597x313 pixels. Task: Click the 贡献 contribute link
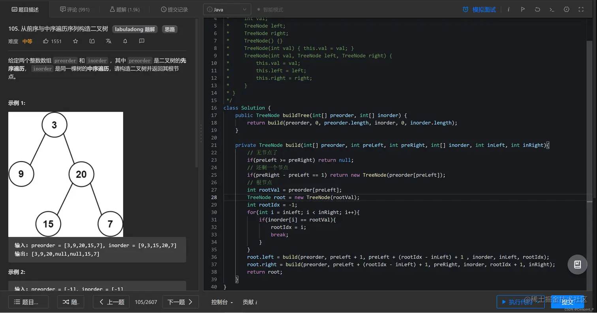point(250,302)
